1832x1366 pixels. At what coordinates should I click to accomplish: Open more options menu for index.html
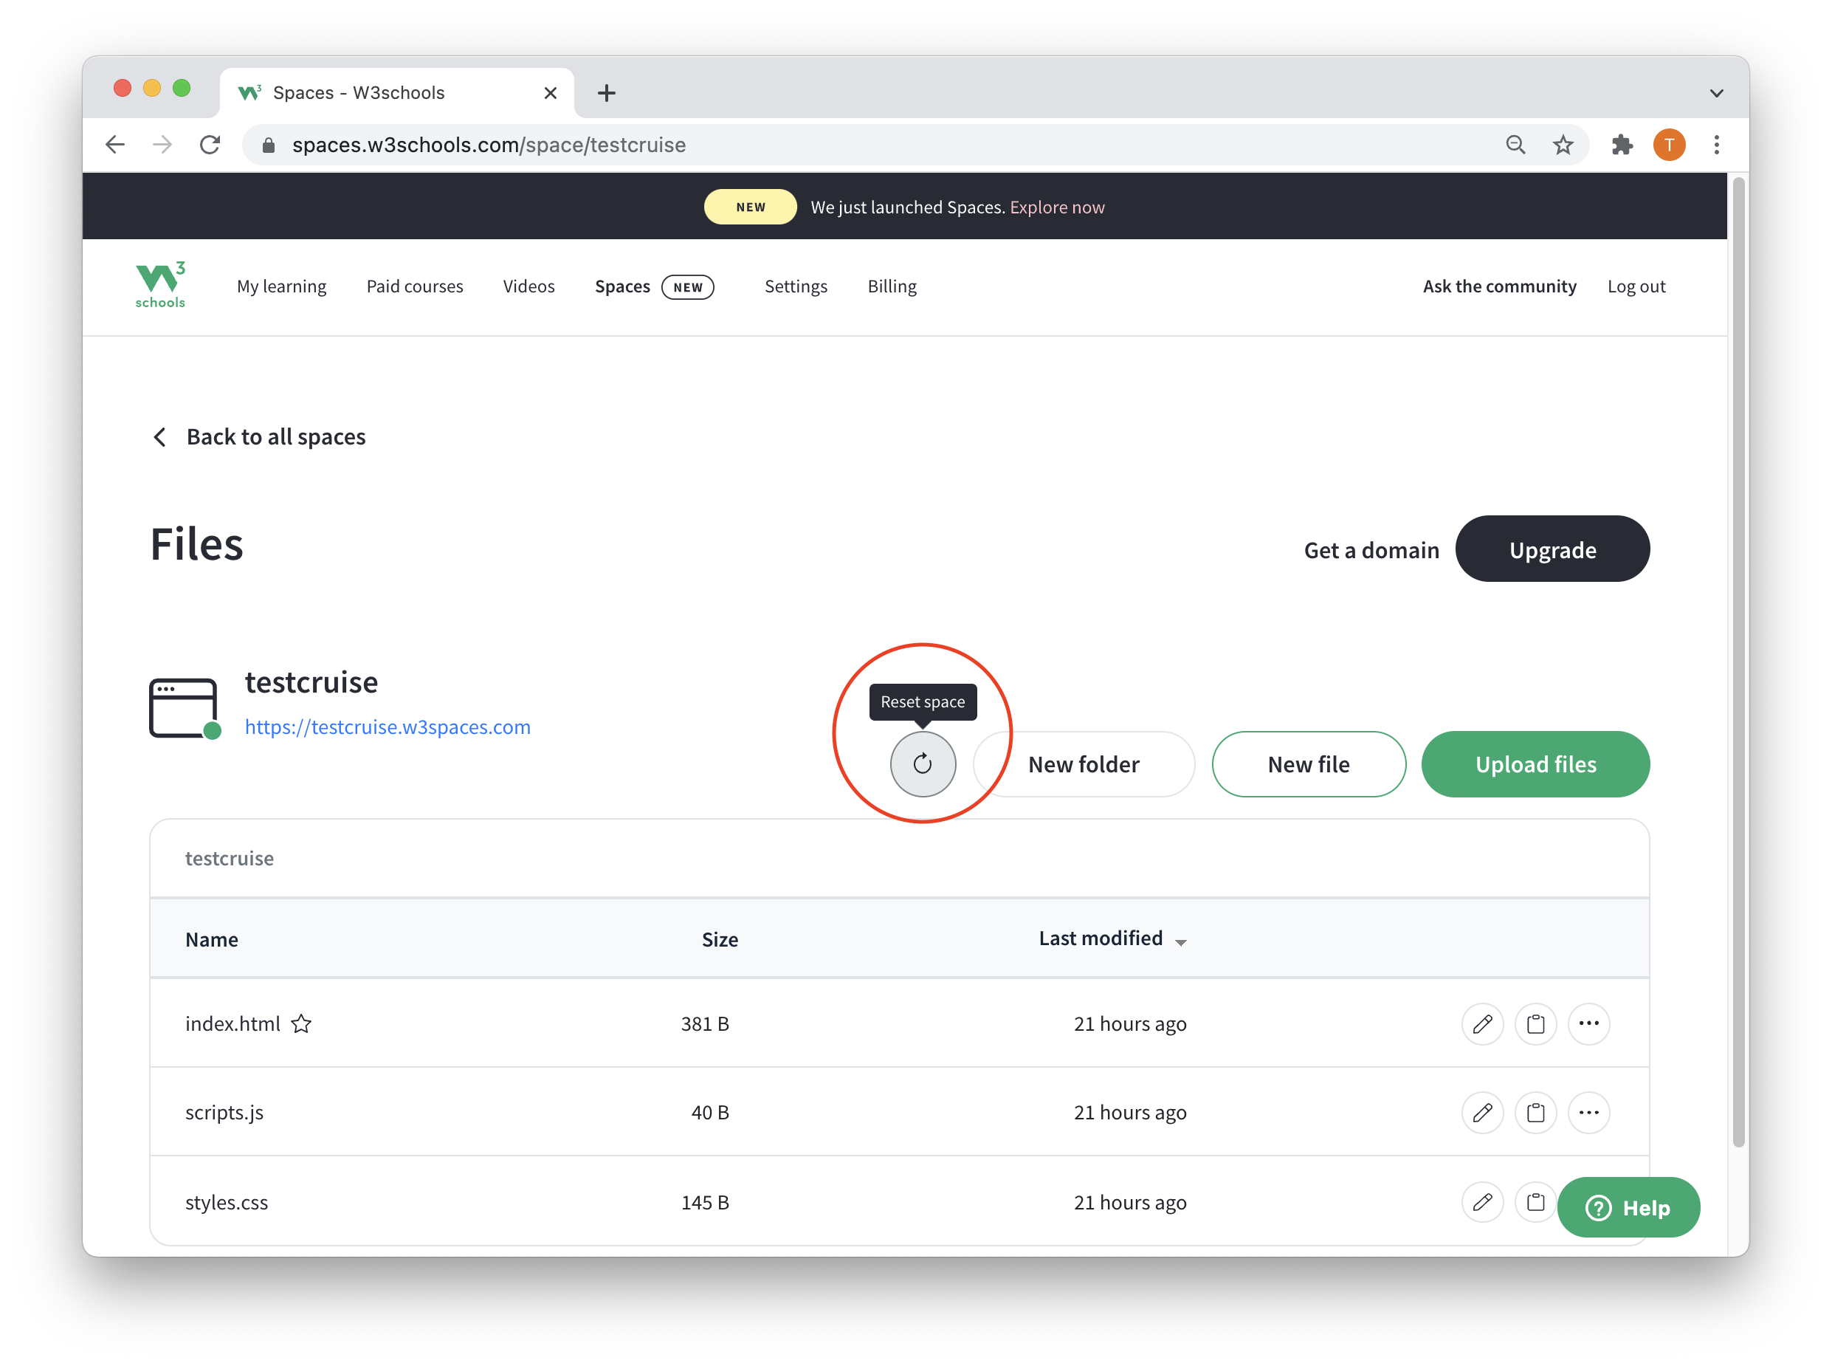pos(1588,1023)
